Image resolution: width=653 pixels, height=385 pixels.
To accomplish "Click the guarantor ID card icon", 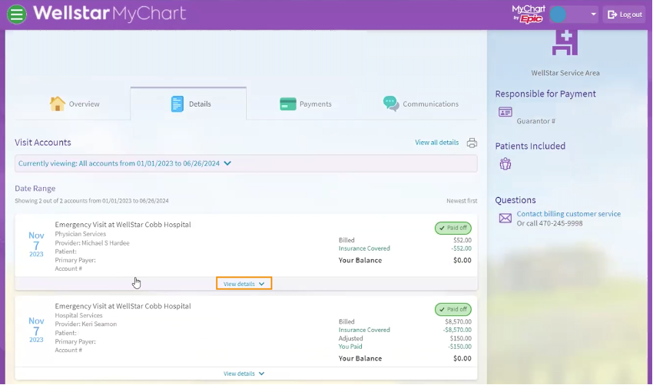I will (505, 112).
